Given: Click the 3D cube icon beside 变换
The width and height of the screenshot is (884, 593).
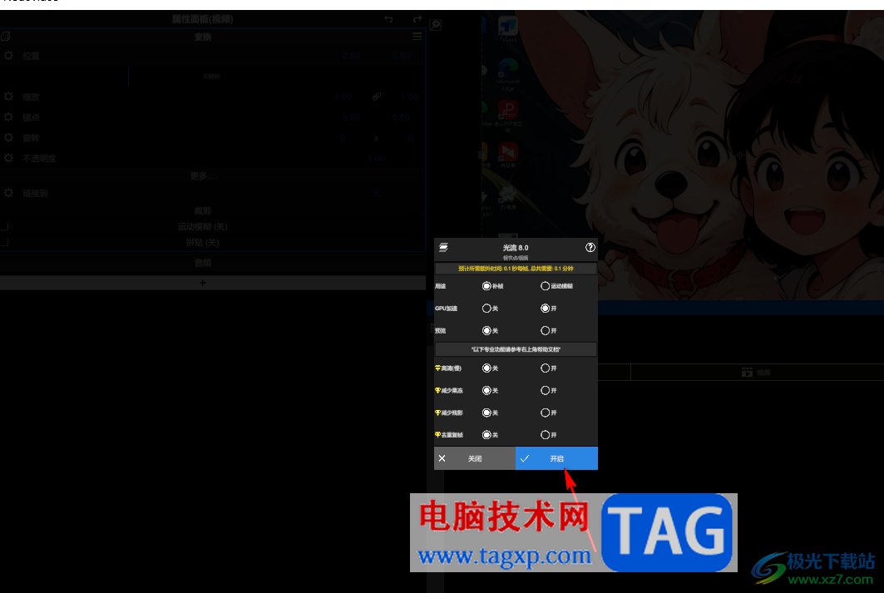Looking at the screenshot, I should [6, 37].
